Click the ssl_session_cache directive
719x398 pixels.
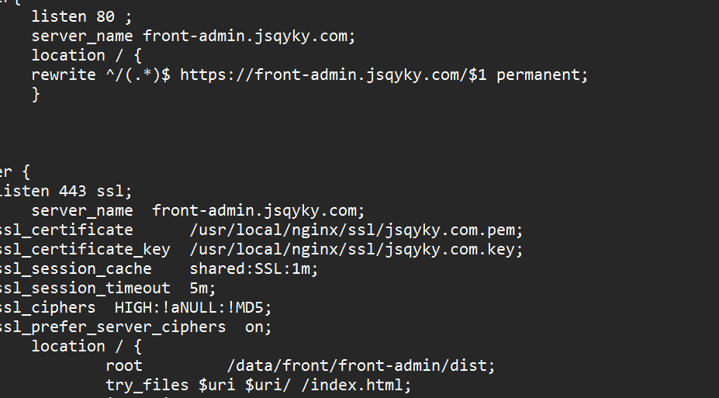tap(74, 268)
